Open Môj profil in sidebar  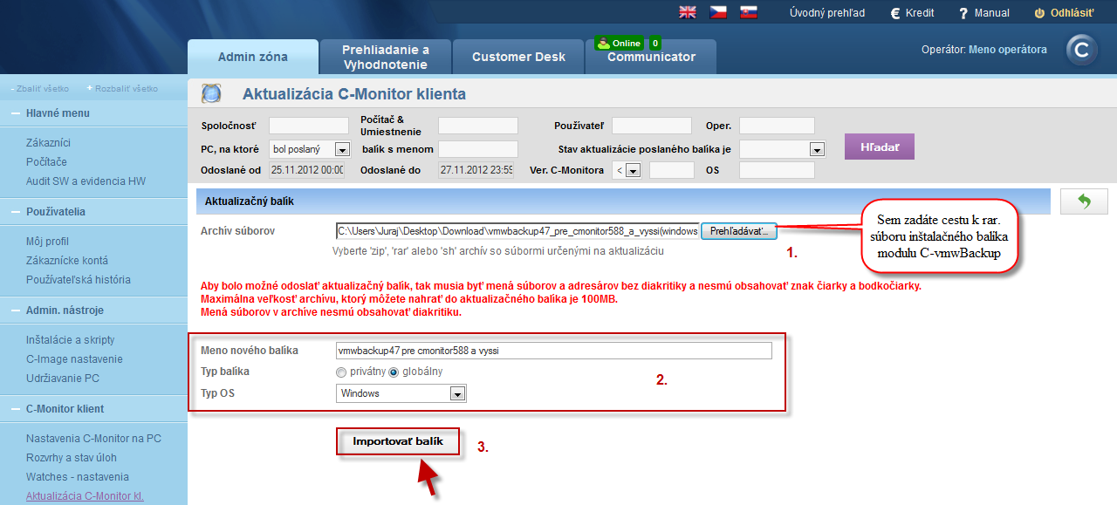[x=47, y=242]
